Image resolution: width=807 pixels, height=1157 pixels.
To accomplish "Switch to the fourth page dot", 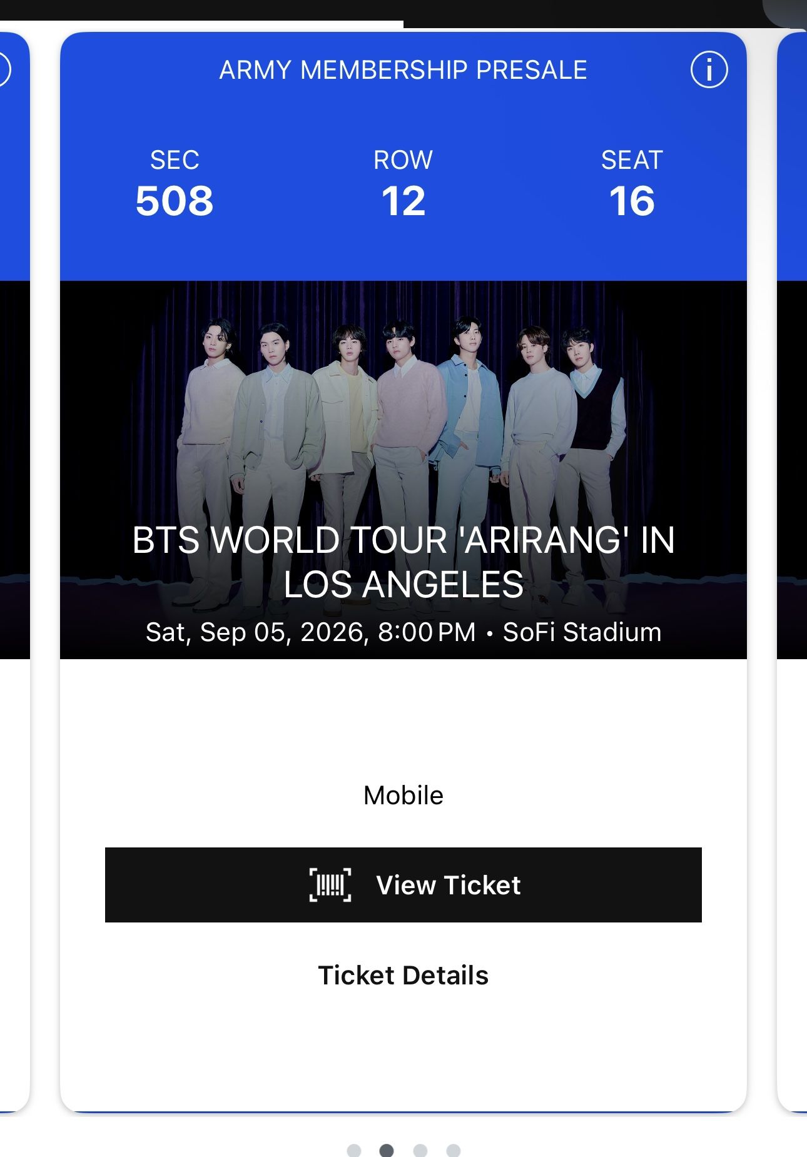I will tap(454, 1151).
